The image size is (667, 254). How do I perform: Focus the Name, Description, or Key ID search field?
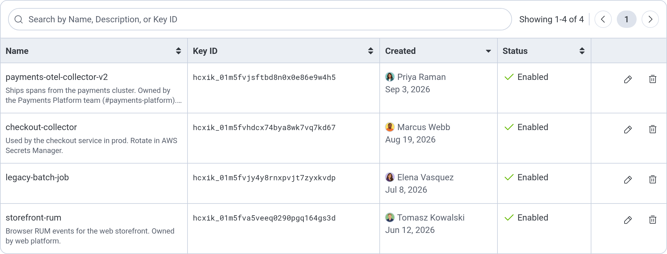click(x=260, y=19)
